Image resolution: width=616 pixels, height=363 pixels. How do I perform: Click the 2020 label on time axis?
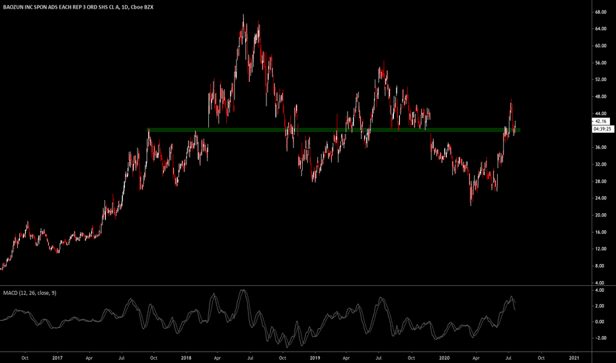(x=444, y=358)
